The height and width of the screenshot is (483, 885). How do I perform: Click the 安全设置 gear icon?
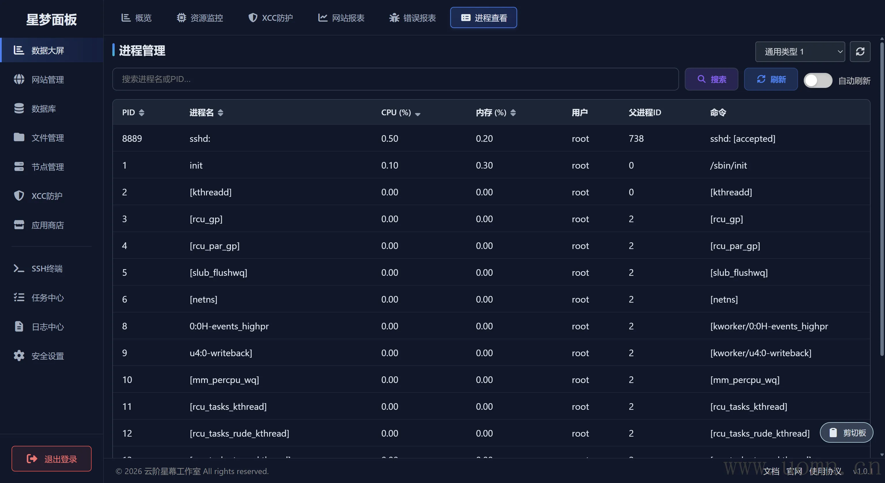click(19, 356)
